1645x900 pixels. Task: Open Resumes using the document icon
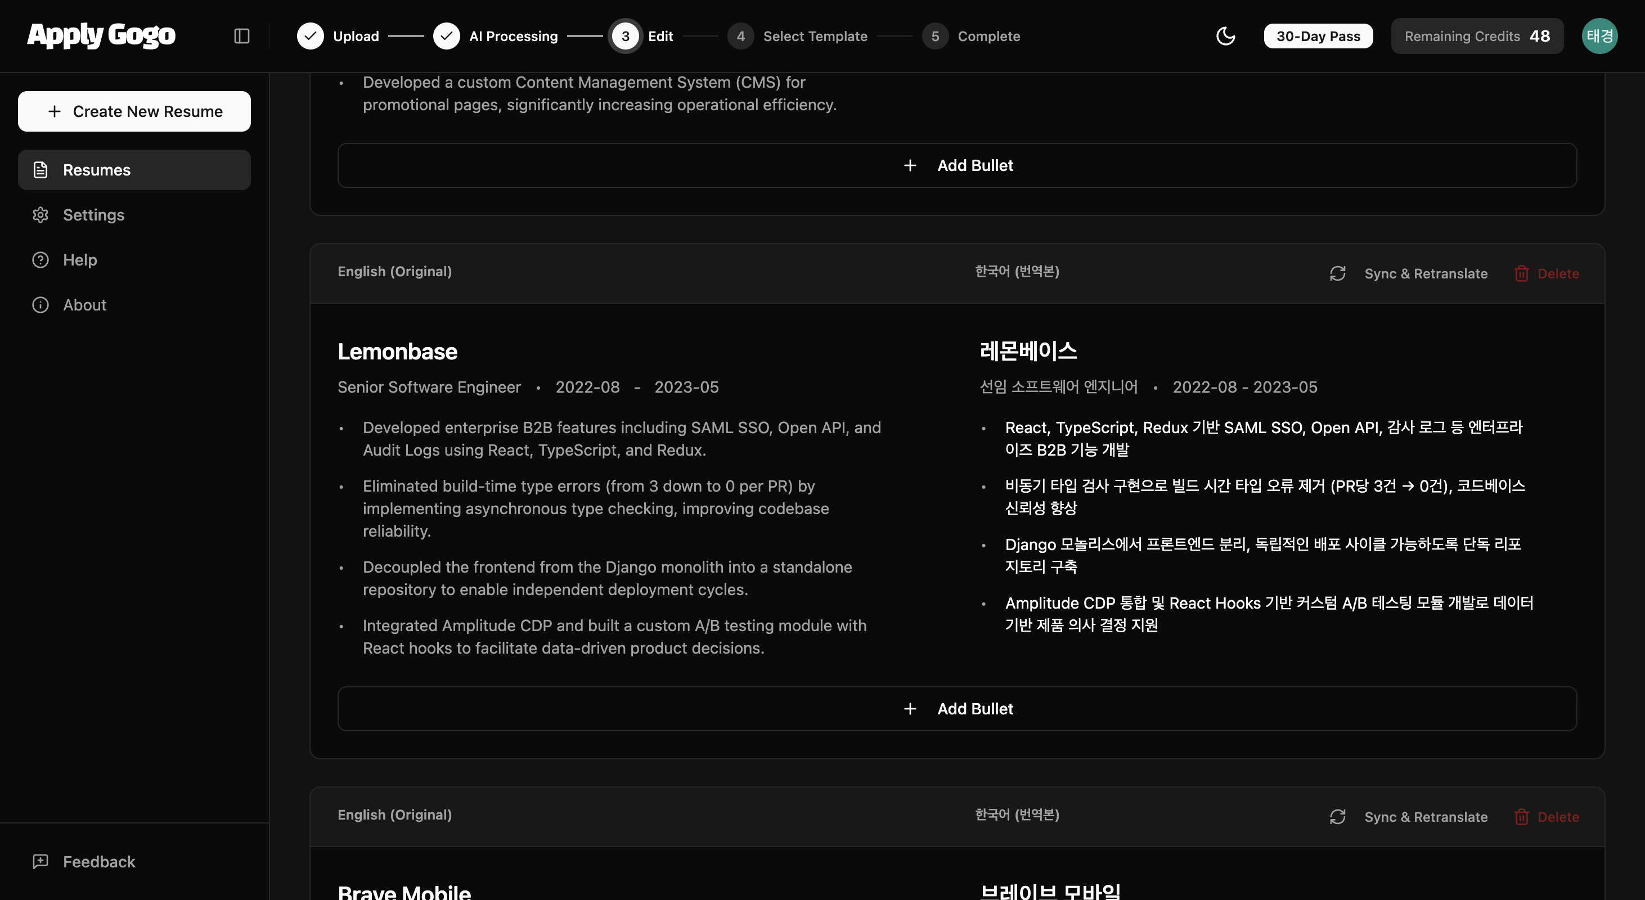pyautogui.click(x=41, y=170)
